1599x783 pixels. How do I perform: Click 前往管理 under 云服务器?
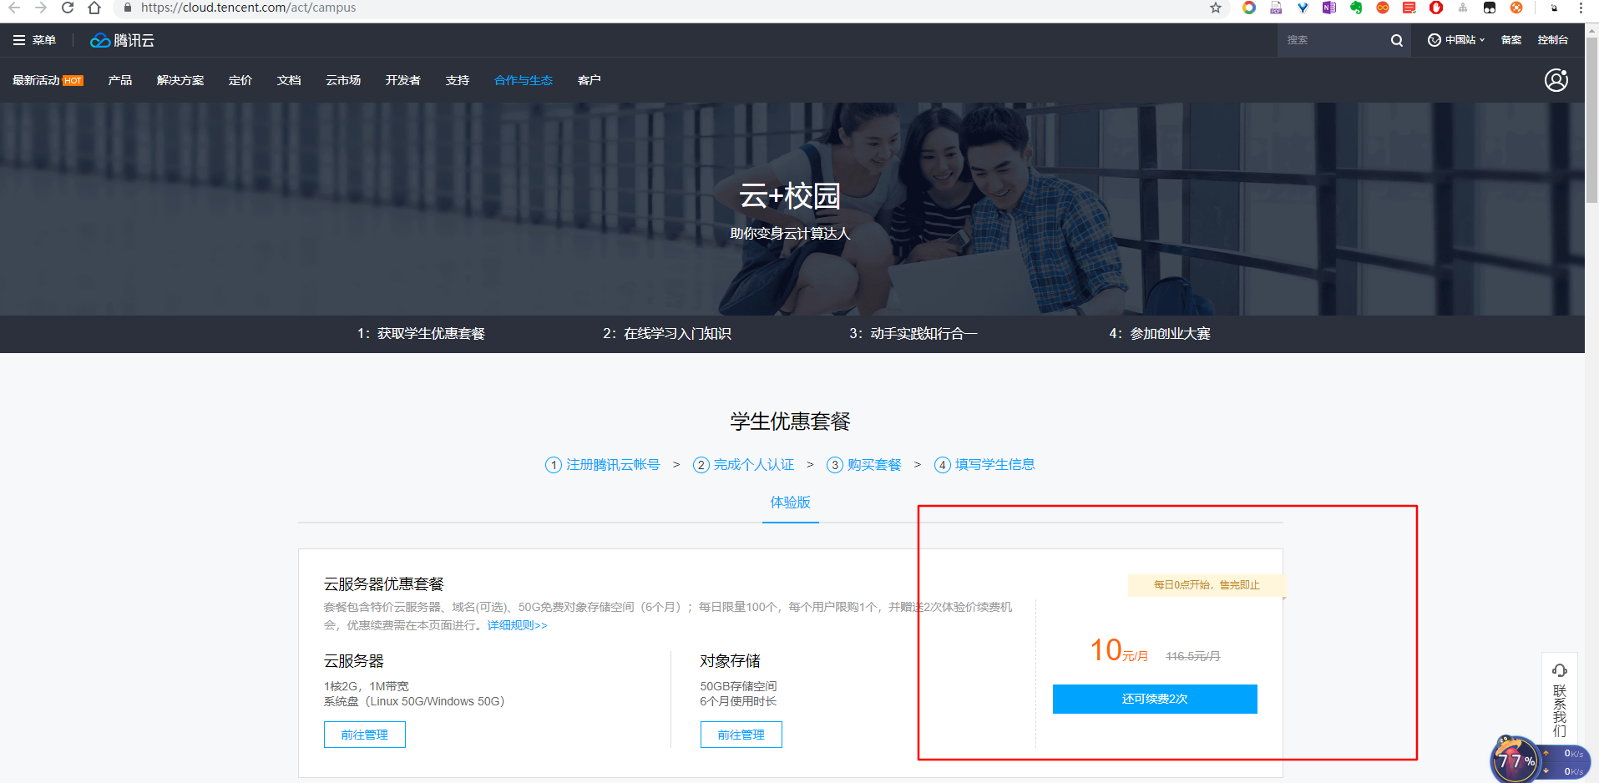tap(365, 735)
